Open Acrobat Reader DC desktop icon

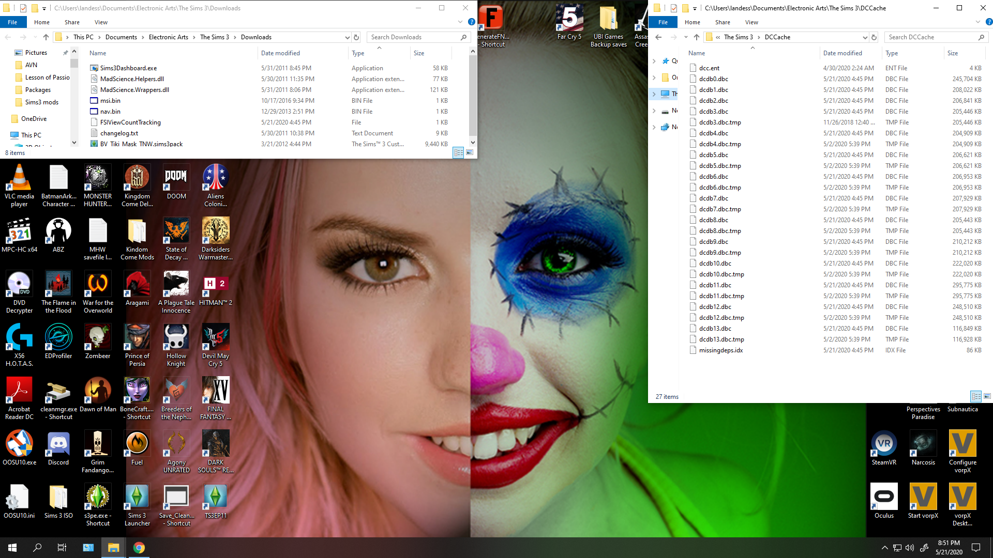19,398
